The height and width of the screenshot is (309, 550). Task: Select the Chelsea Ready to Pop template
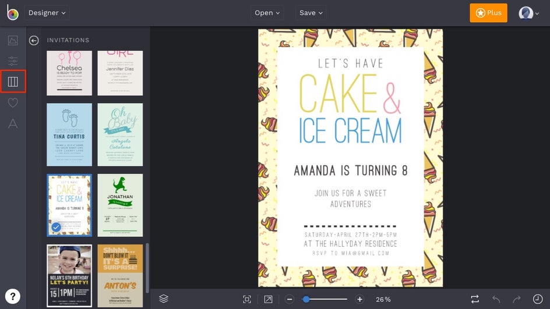[69, 73]
